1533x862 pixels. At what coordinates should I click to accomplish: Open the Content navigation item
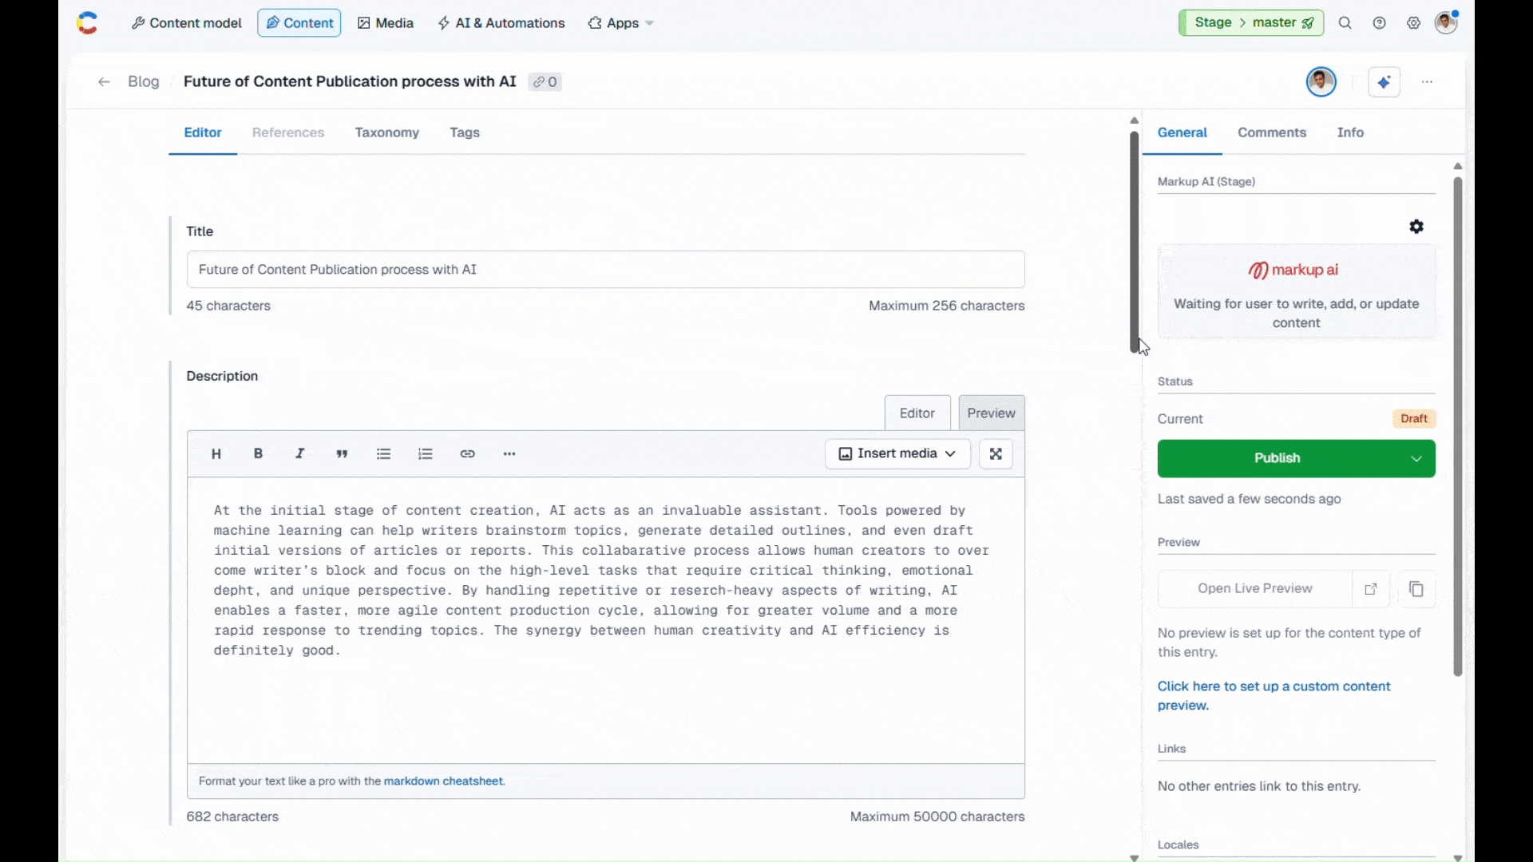(x=299, y=23)
